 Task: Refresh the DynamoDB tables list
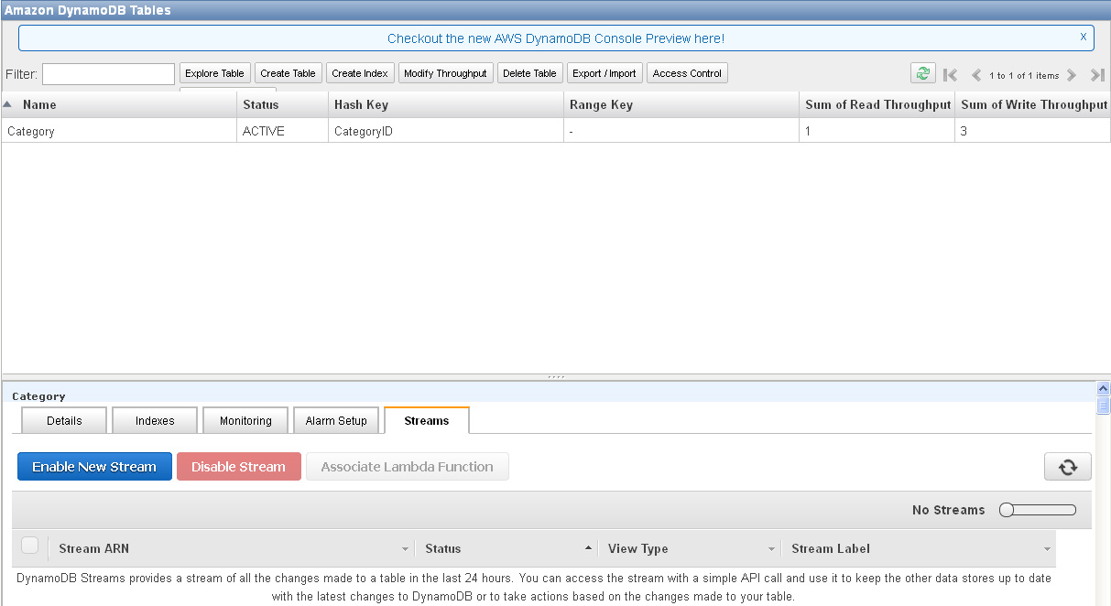click(923, 74)
